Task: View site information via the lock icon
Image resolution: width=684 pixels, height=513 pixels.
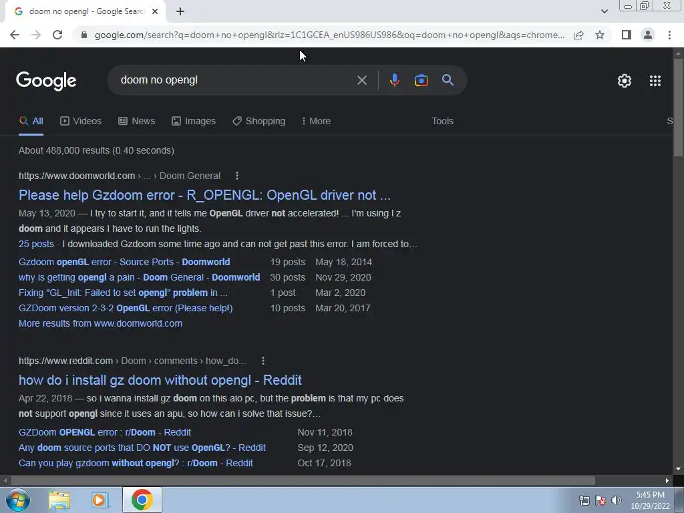Action: (84, 35)
